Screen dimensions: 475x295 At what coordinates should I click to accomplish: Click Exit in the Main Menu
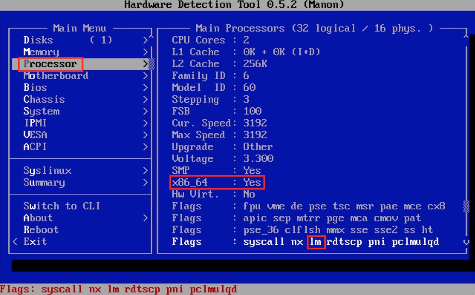[x=35, y=242]
